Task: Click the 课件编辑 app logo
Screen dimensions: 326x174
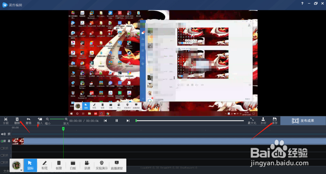Action: [5, 5]
